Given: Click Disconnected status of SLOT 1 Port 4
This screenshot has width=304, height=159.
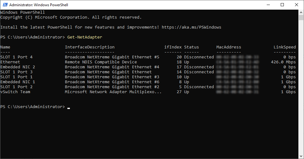Looking at the screenshot, I should [x=199, y=57].
